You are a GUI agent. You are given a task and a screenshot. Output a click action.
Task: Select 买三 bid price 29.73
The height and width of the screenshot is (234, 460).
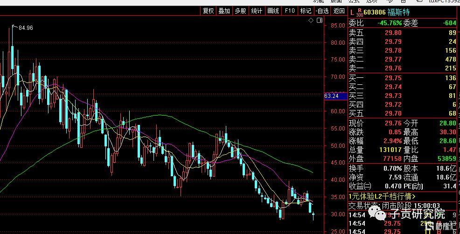point(393,96)
